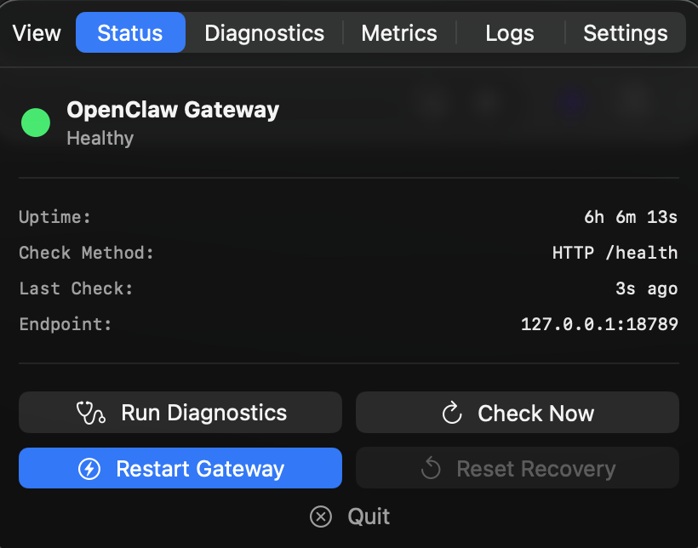Click the circled X icon beside Quit
The image size is (698, 548).
click(321, 517)
